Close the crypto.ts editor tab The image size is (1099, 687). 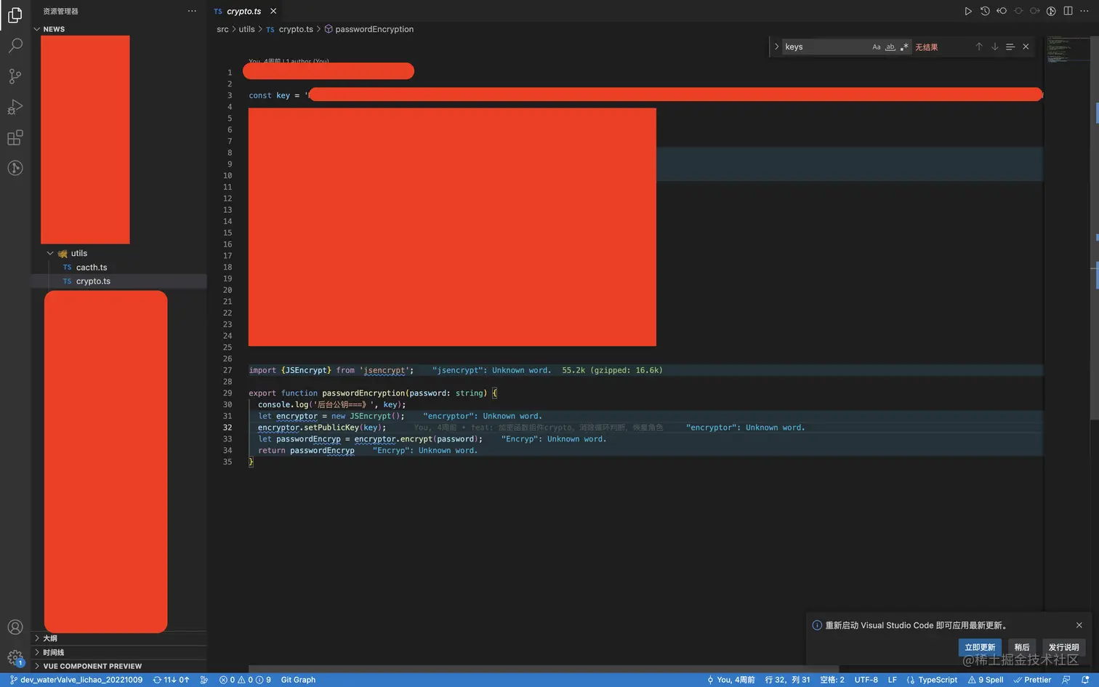[273, 11]
